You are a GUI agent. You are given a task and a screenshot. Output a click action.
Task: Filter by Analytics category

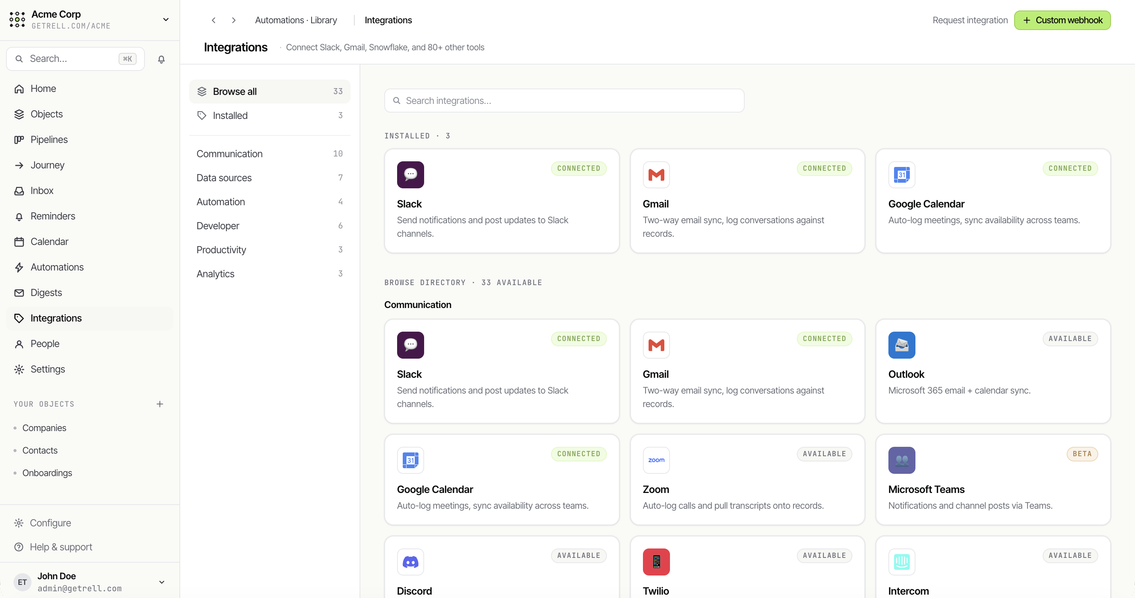point(269,274)
